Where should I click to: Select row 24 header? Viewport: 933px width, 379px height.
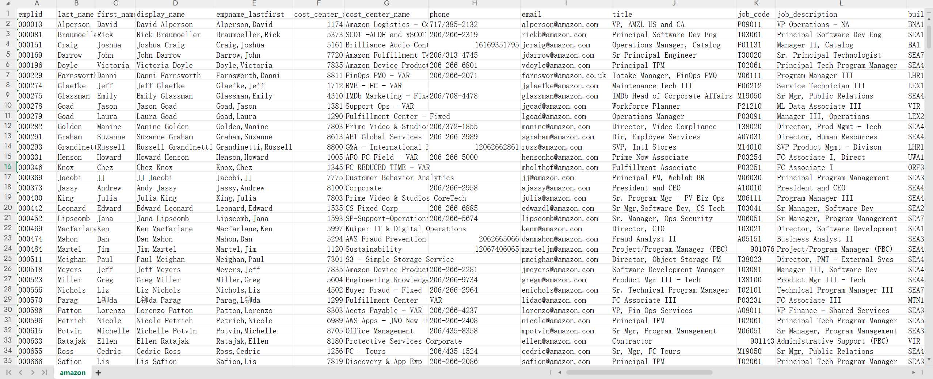coord(8,249)
